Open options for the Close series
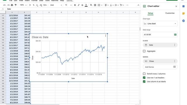 (x=175, y=61)
